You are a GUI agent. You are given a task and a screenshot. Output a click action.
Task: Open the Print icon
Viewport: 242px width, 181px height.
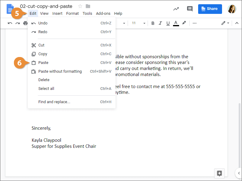point(25,23)
